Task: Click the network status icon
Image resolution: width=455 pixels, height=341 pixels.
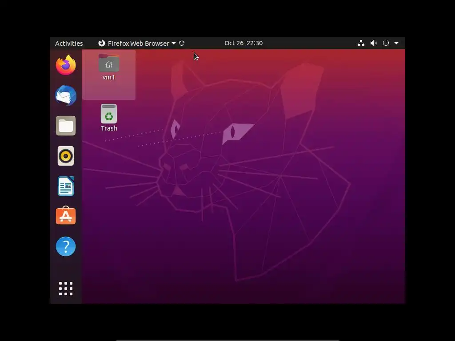Action: coord(361,43)
